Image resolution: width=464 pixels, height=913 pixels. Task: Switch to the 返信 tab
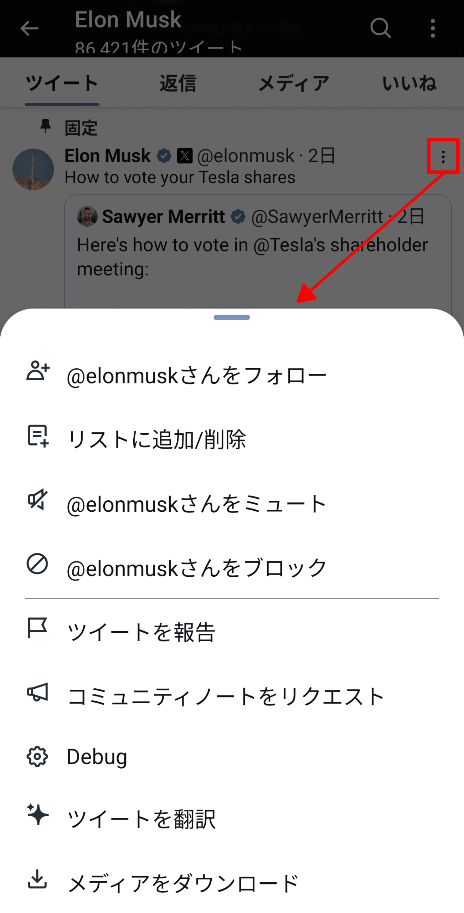178,83
